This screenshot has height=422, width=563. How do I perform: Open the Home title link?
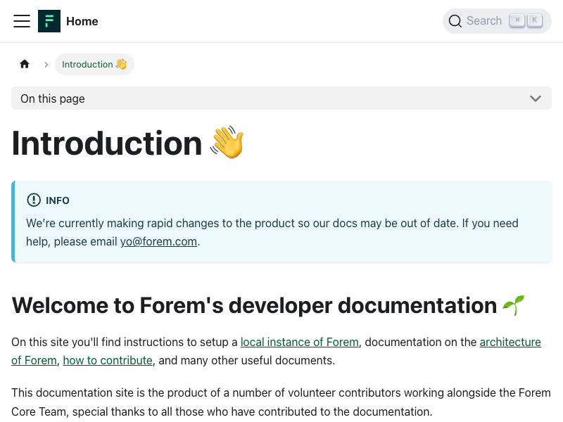[82, 21]
